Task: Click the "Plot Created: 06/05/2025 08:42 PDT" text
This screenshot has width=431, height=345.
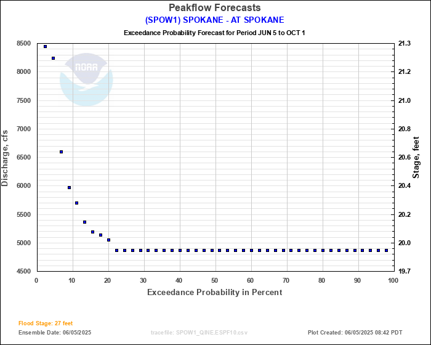Action: point(355,333)
